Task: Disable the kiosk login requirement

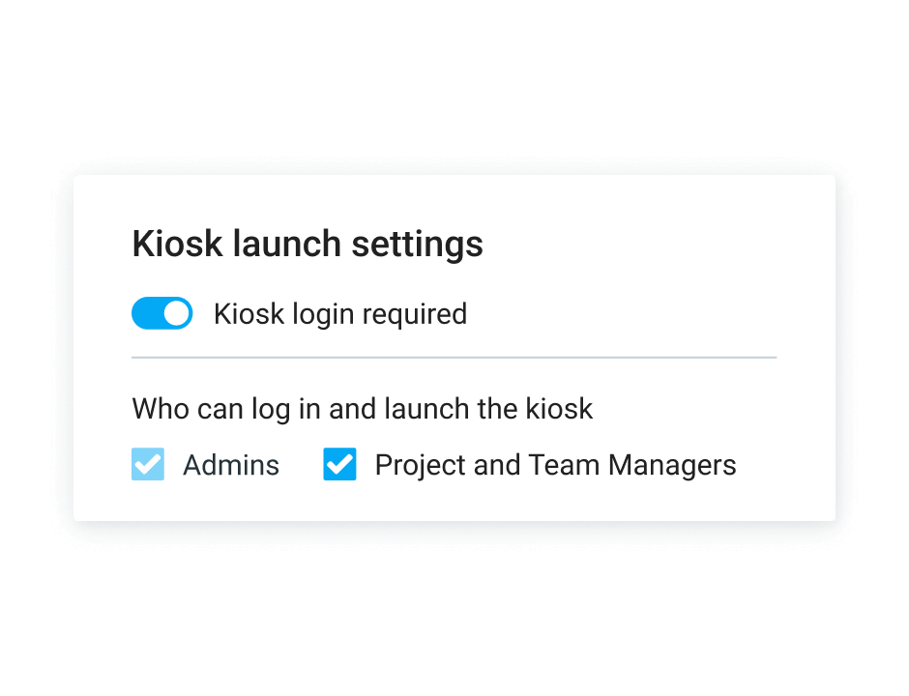Action: tap(161, 314)
